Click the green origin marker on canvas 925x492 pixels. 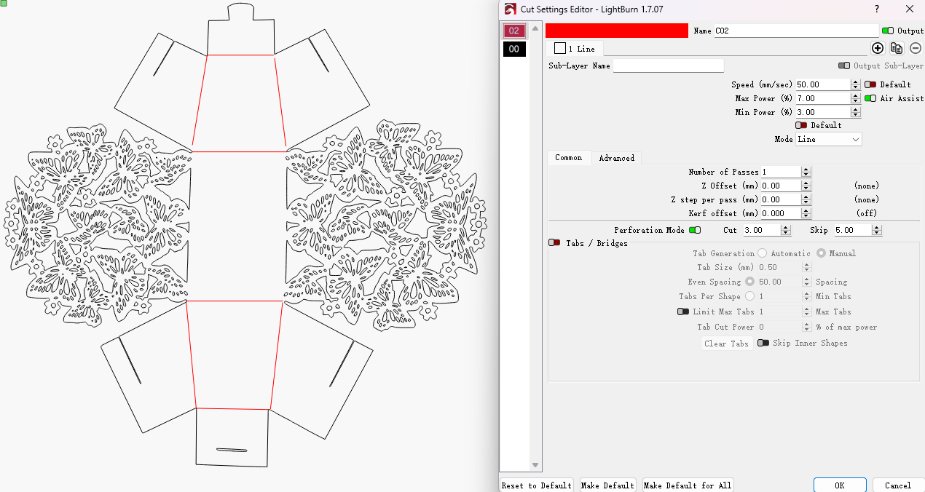pyautogui.click(x=3, y=3)
